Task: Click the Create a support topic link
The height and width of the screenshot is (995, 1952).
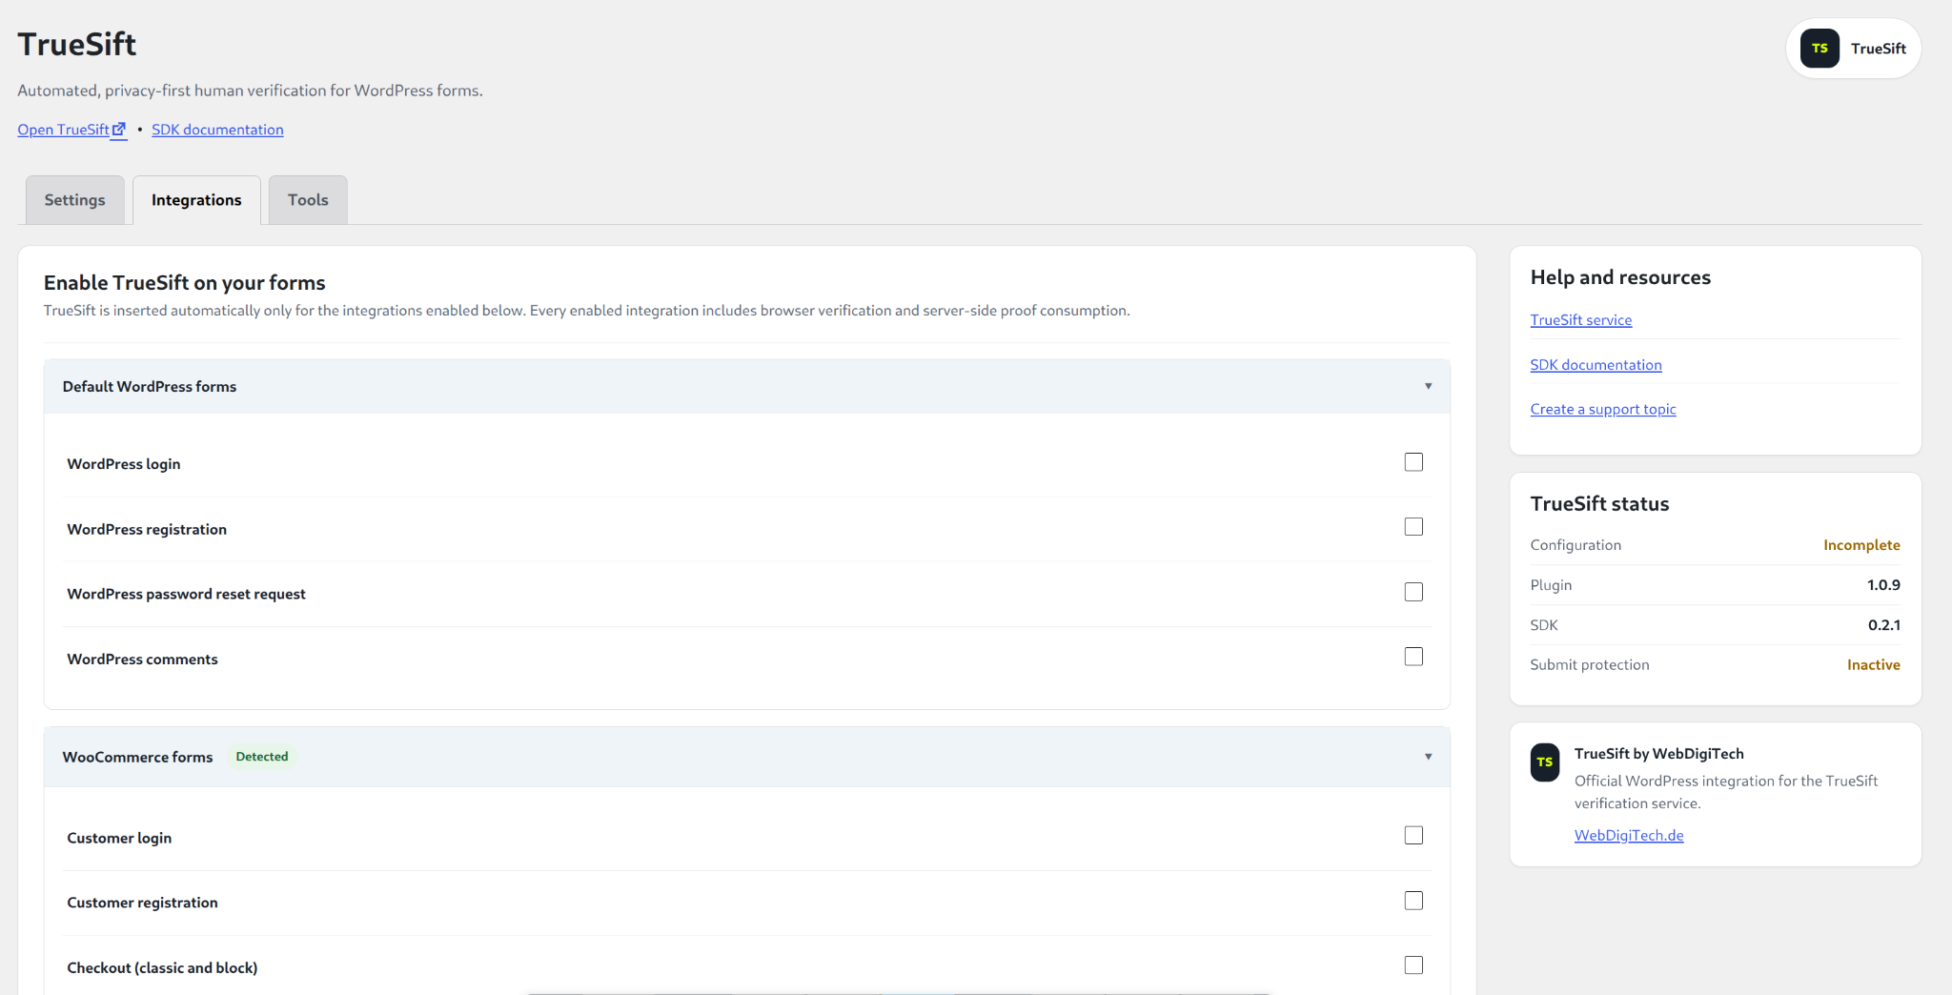Action: click(x=1603, y=409)
